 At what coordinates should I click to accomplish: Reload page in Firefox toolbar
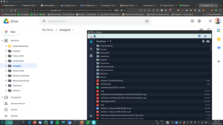tap(11, 10)
